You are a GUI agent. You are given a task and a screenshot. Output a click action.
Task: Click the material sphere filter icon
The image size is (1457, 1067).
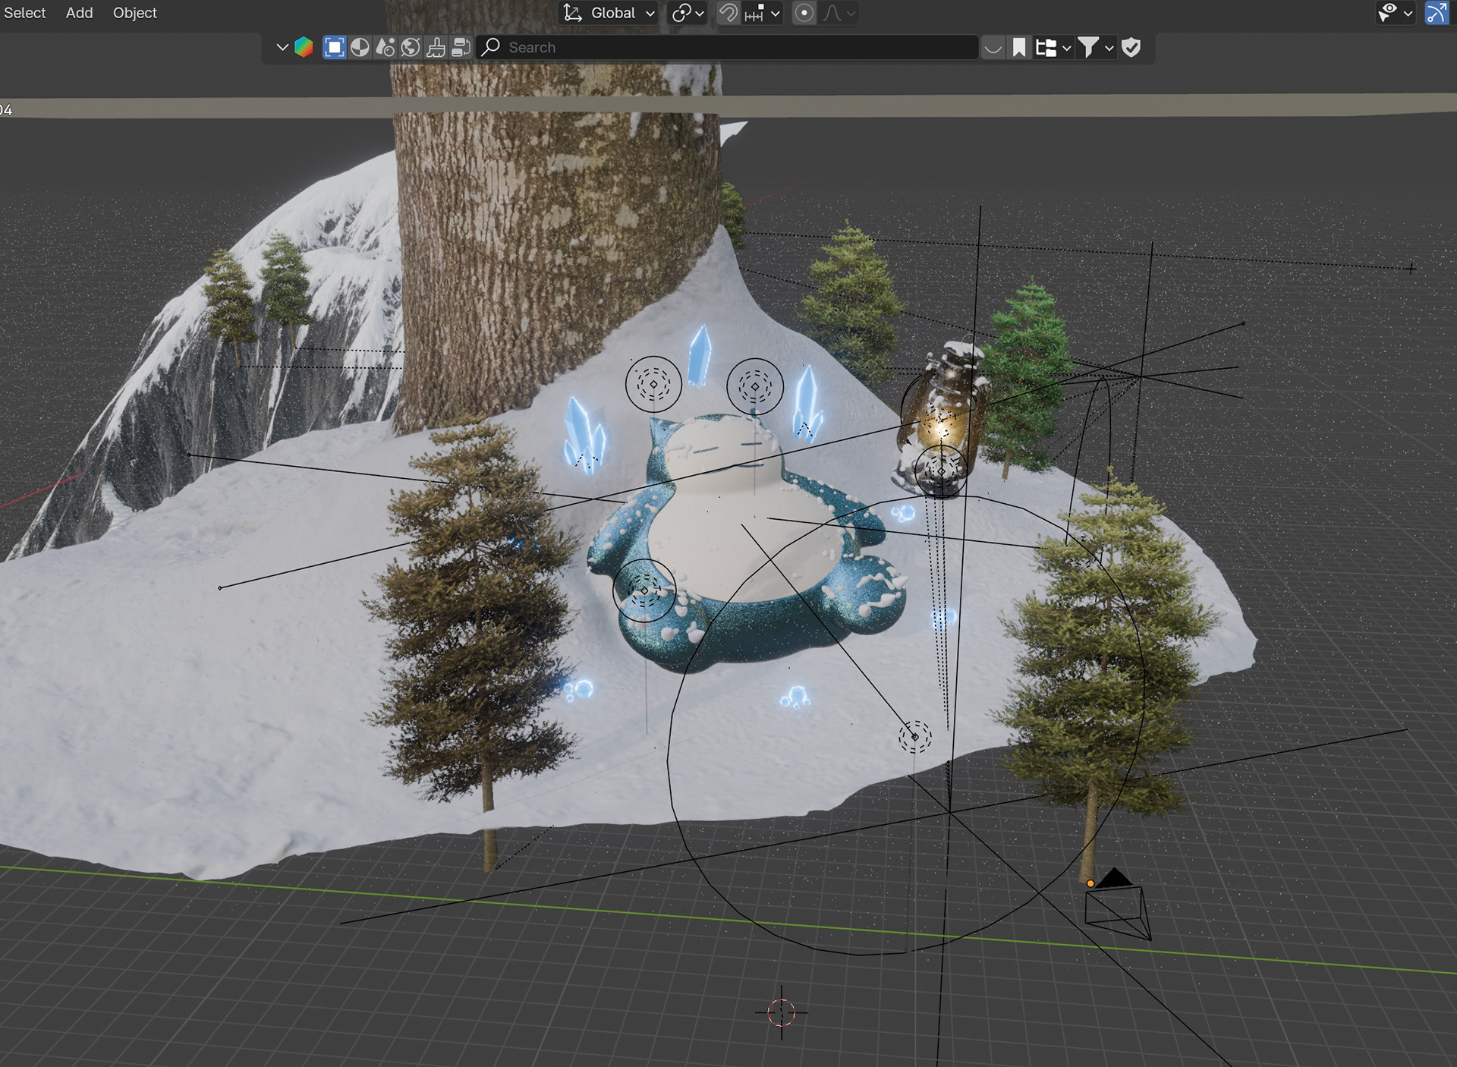pos(360,47)
